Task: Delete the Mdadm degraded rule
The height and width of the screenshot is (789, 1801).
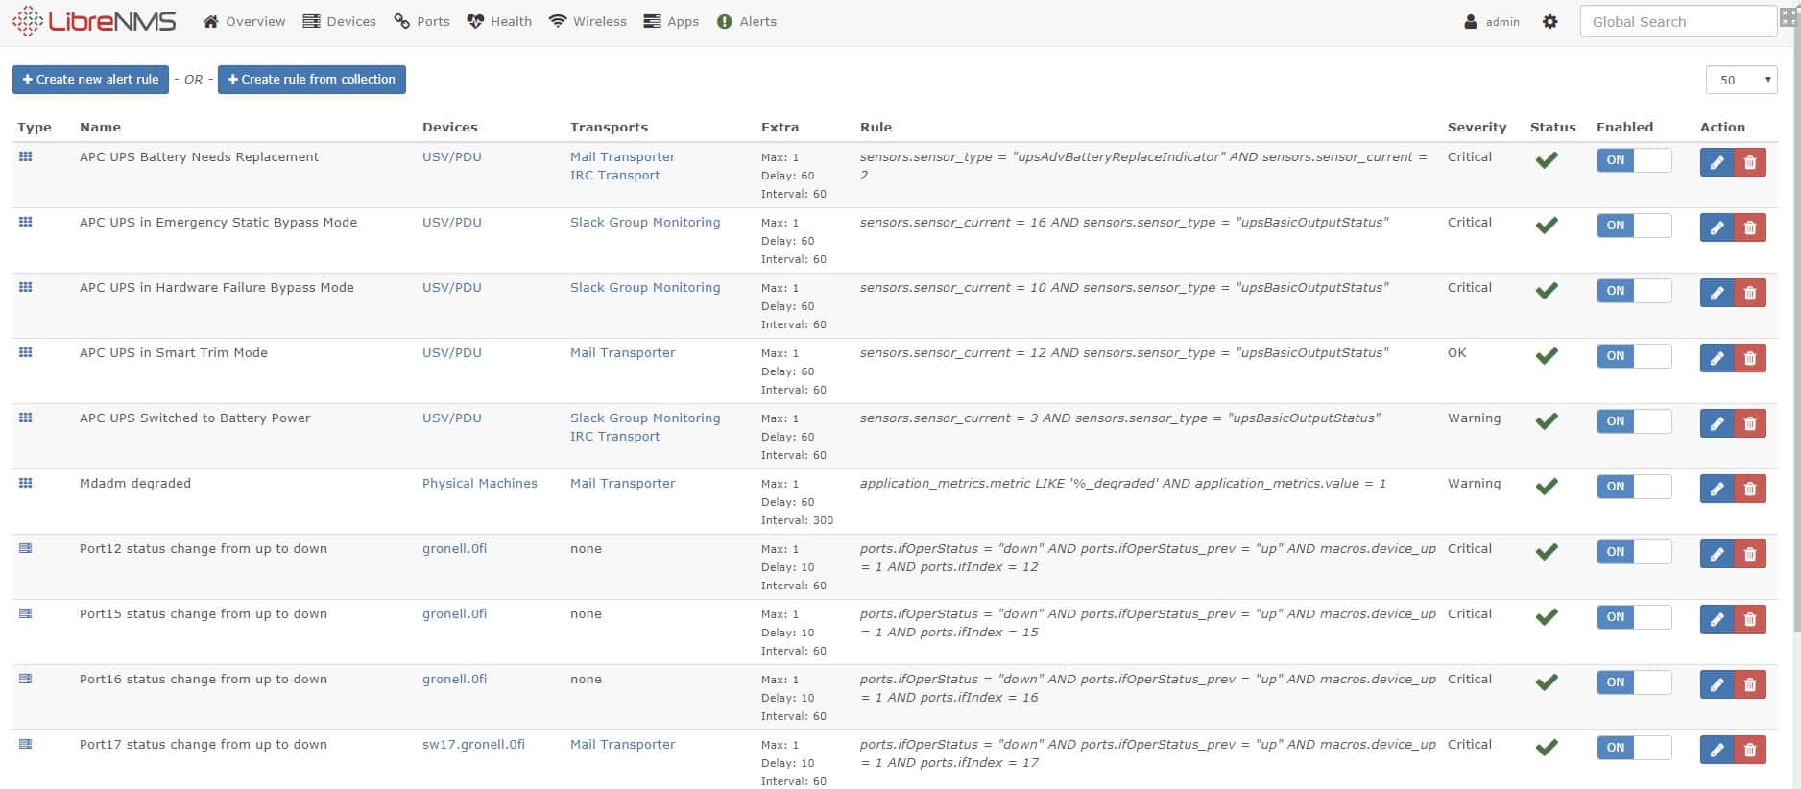Action: [1750, 489]
